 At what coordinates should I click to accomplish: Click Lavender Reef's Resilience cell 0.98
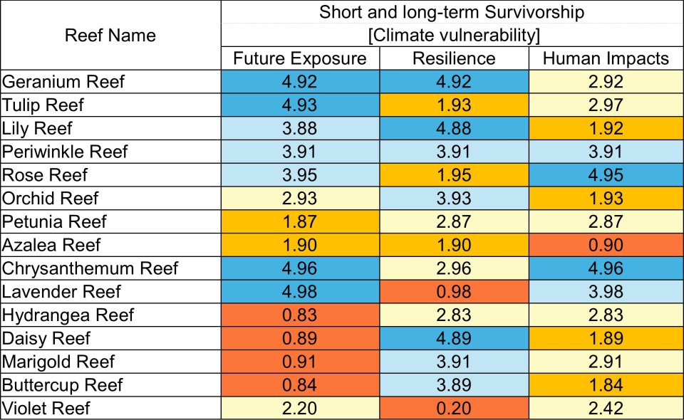[x=454, y=292]
